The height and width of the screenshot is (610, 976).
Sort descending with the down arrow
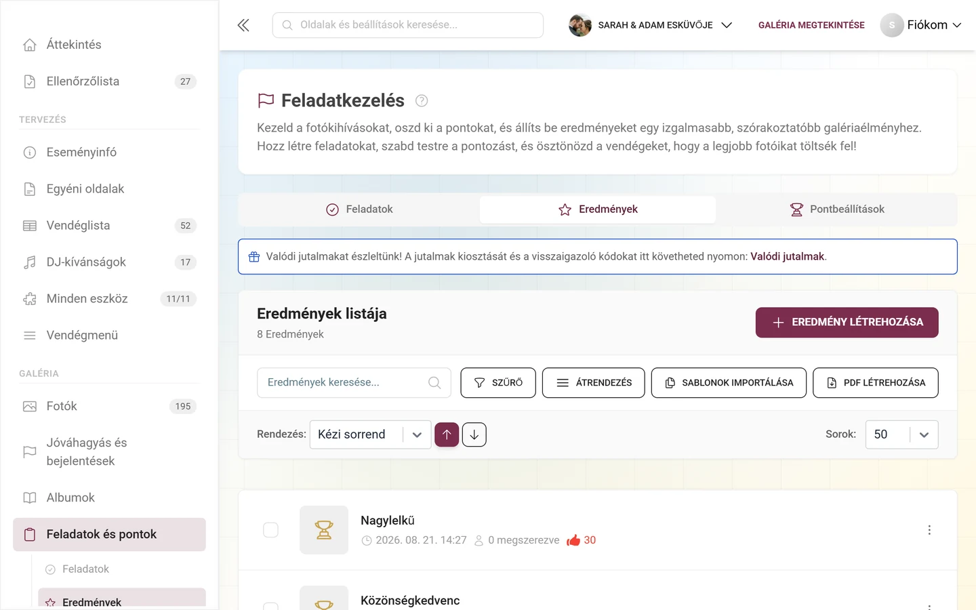(474, 434)
